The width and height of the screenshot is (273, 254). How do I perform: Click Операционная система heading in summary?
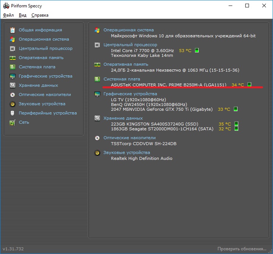click(129, 30)
